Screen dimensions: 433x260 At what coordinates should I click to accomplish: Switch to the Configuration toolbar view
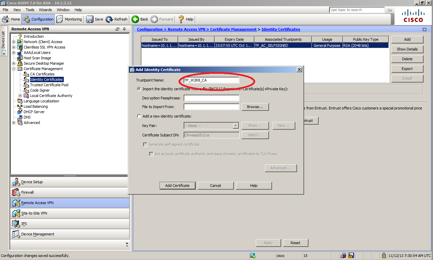pos(38,19)
